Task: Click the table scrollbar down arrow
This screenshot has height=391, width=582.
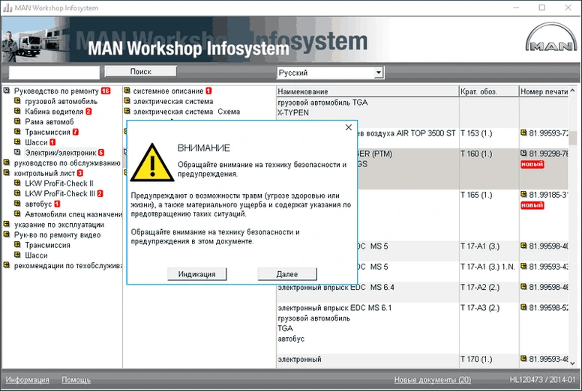Action: pyautogui.click(x=573, y=363)
